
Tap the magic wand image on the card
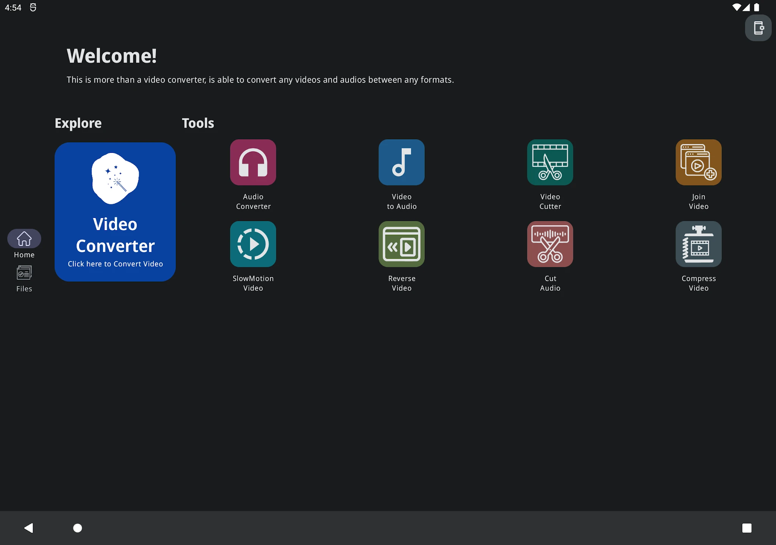[x=115, y=178]
